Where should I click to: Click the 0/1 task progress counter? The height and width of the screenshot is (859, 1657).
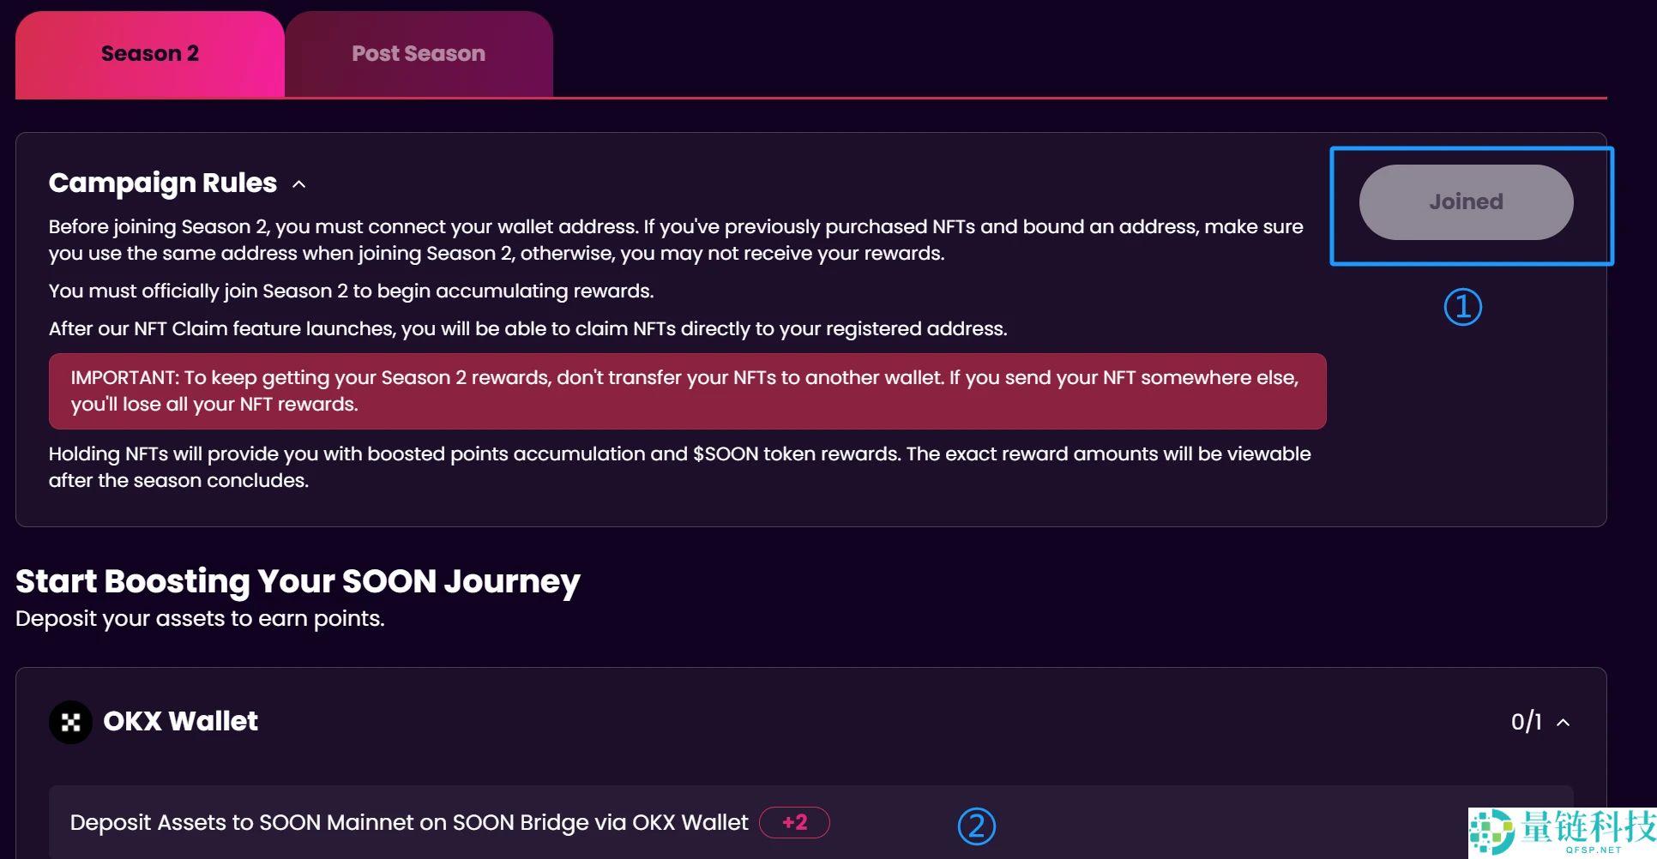tap(1526, 722)
